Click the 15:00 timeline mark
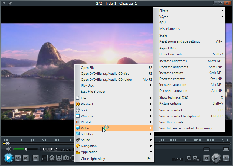233x166 pixels. [44, 140]
